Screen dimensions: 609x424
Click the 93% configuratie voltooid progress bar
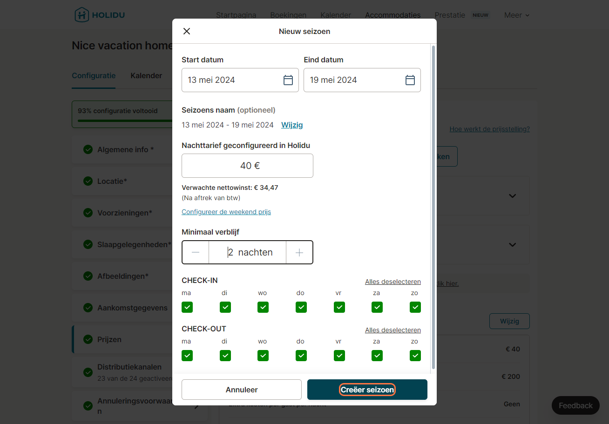(x=125, y=121)
